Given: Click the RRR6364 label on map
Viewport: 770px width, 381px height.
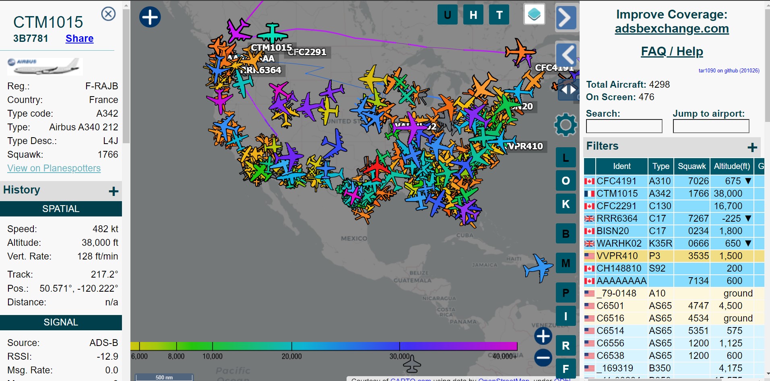Looking at the screenshot, I should [262, 70].
